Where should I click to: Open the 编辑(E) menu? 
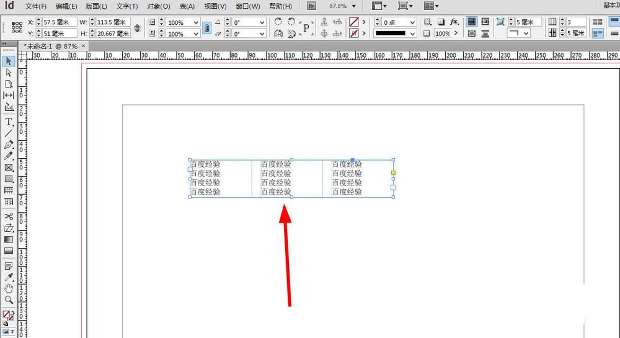[x=66, y=6]
